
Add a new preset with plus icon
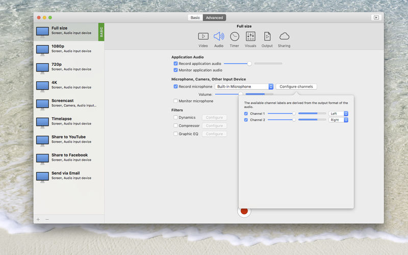click(38, 219)
